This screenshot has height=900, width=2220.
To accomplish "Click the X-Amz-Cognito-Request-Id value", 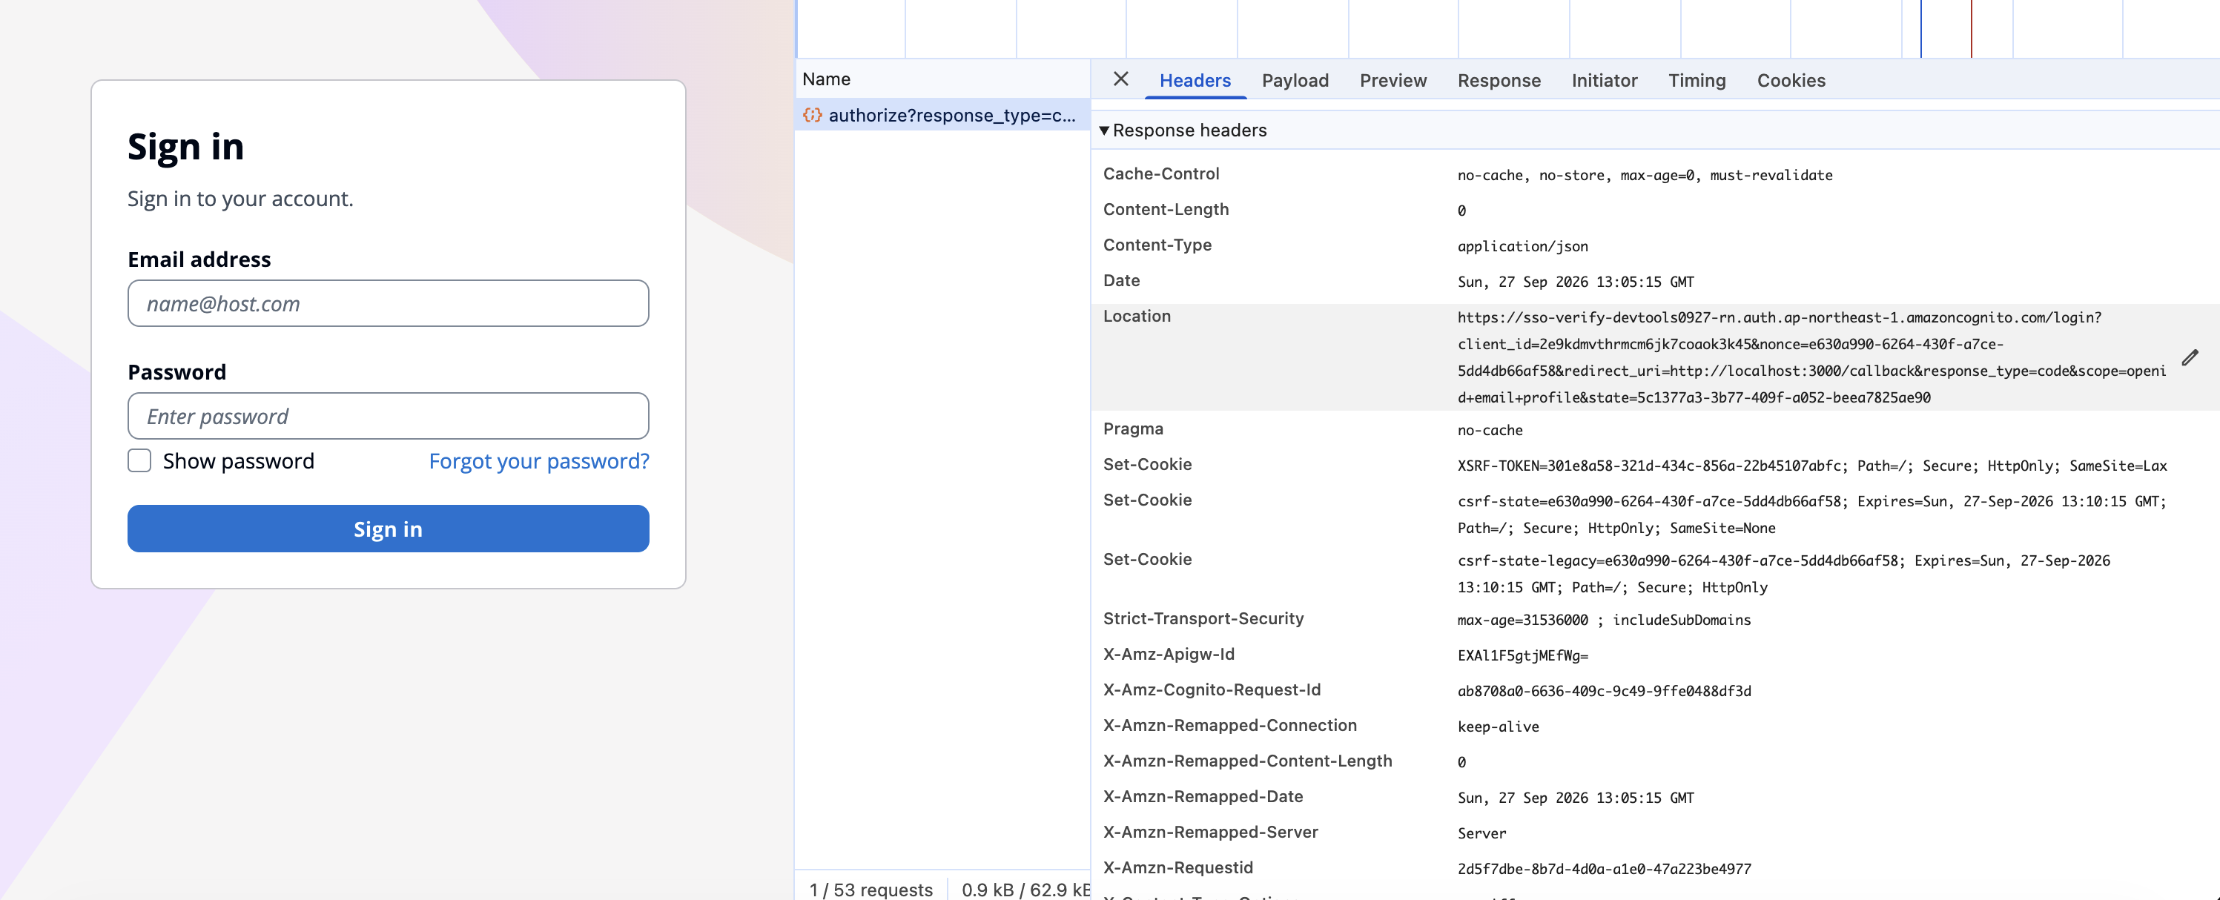I will [1604, 691].
